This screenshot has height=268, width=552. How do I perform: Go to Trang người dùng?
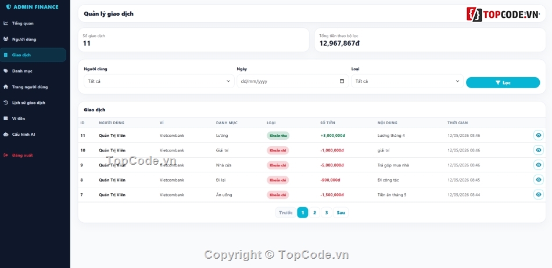(33, 86)
